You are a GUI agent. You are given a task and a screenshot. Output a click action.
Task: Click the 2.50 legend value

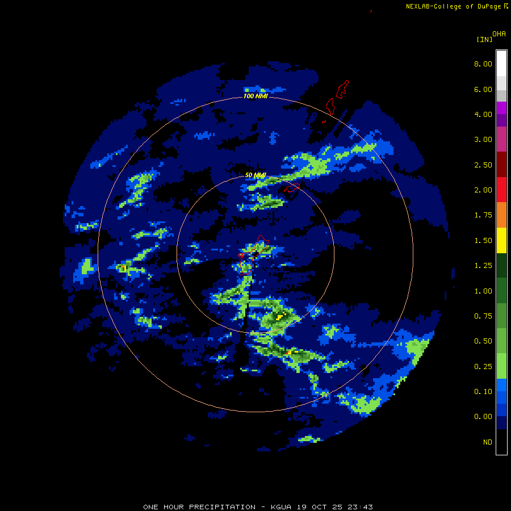pyautogui.click(x=483, y=165)
